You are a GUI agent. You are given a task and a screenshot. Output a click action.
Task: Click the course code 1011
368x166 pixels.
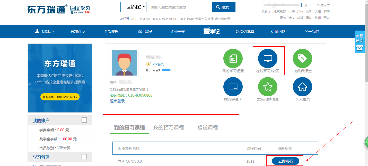[250, 161]
